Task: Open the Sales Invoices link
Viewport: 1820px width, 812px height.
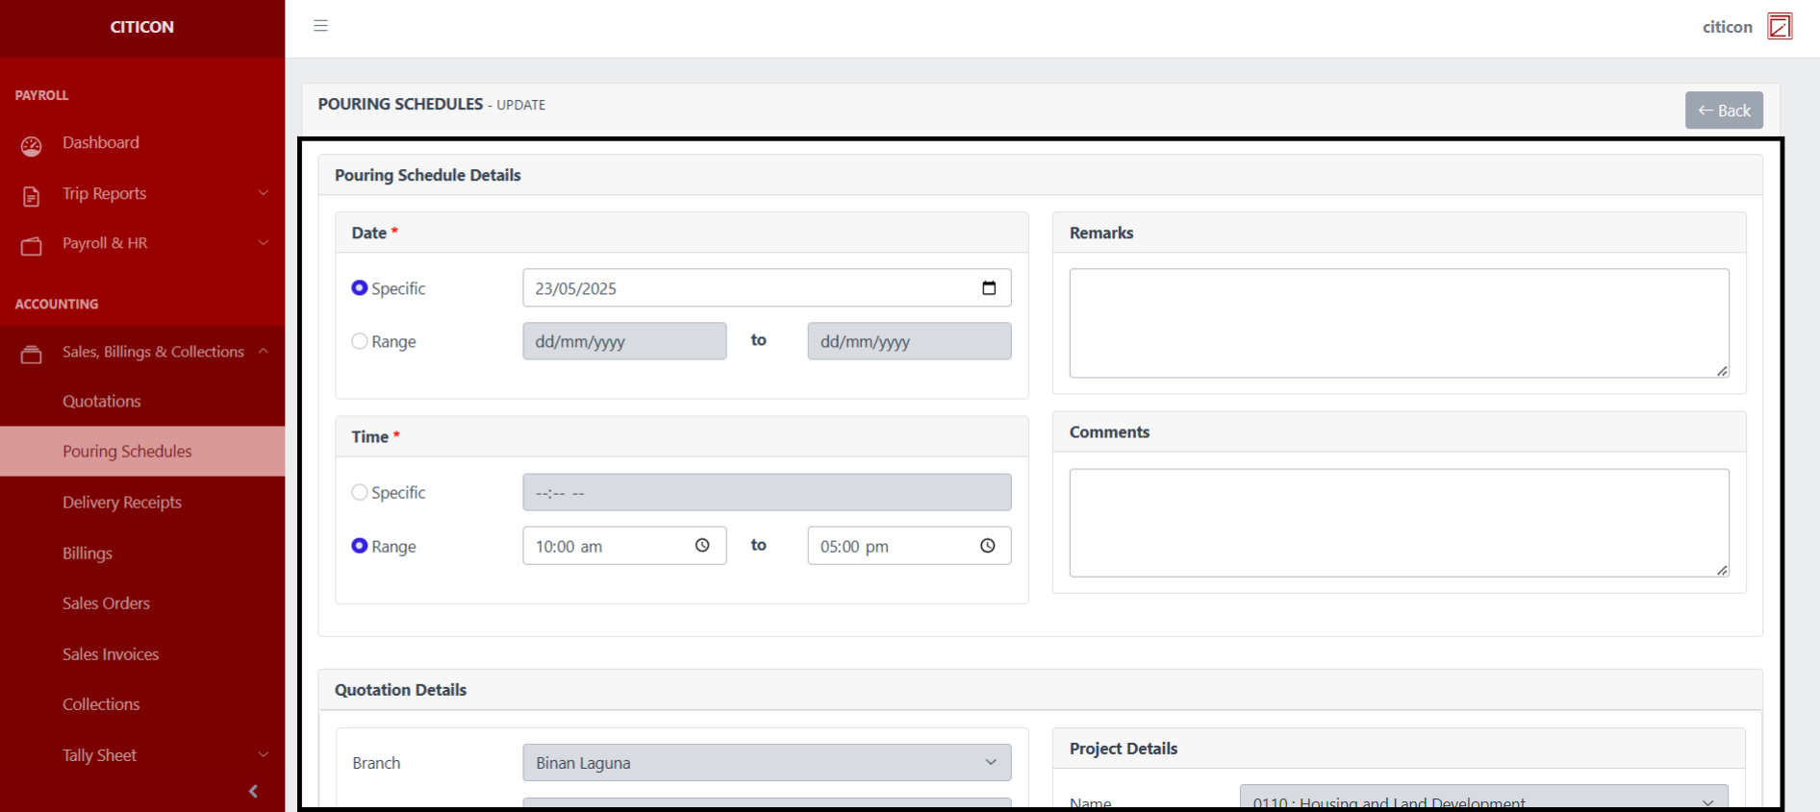Action: tap(111, 654)
